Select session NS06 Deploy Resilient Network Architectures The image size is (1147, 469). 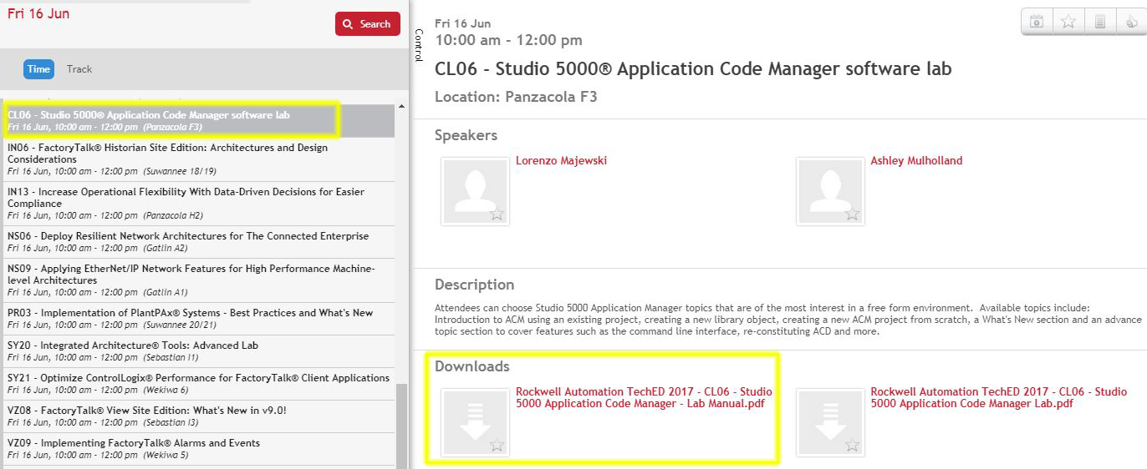pyautogui.click(x=199, y=242)
